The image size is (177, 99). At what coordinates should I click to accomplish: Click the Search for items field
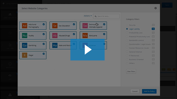coord(106,16)
